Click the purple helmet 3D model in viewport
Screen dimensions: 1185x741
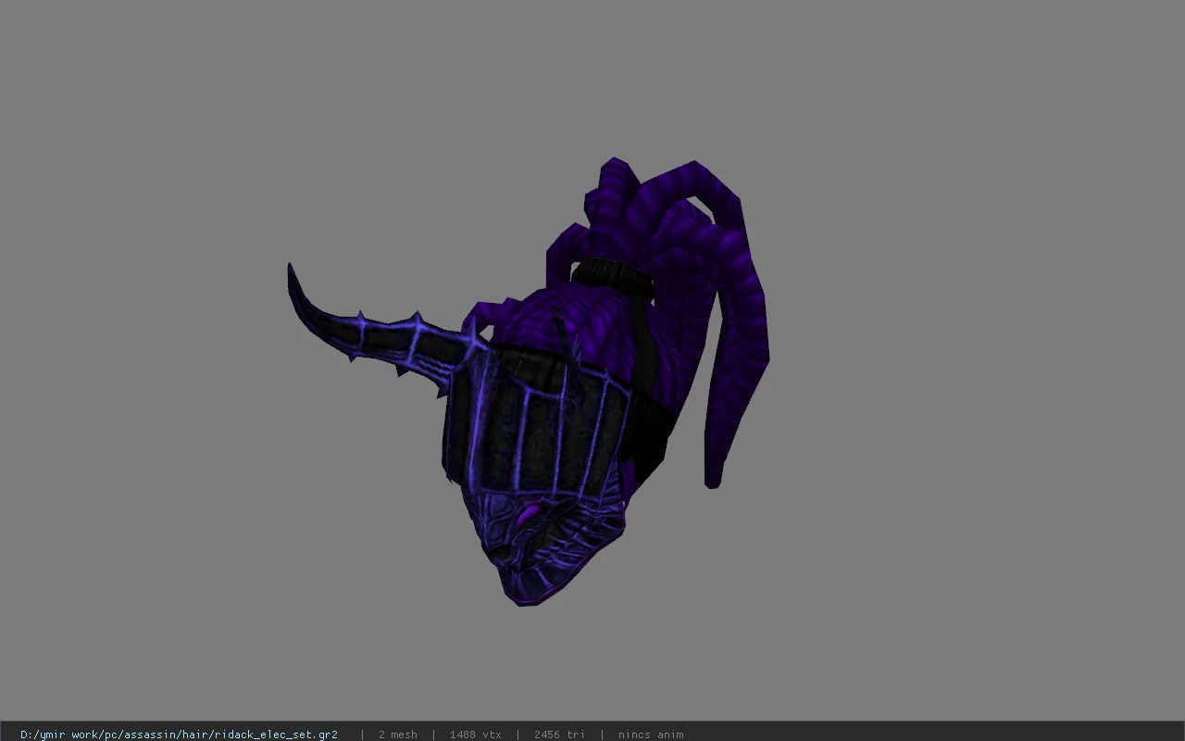[x=529, y=383]
